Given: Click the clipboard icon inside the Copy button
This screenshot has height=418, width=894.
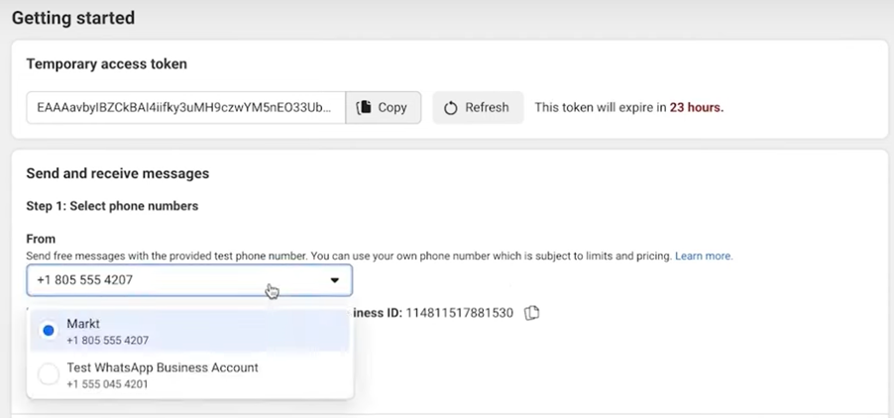Looking at the screenshot, I should pos(364,107).
